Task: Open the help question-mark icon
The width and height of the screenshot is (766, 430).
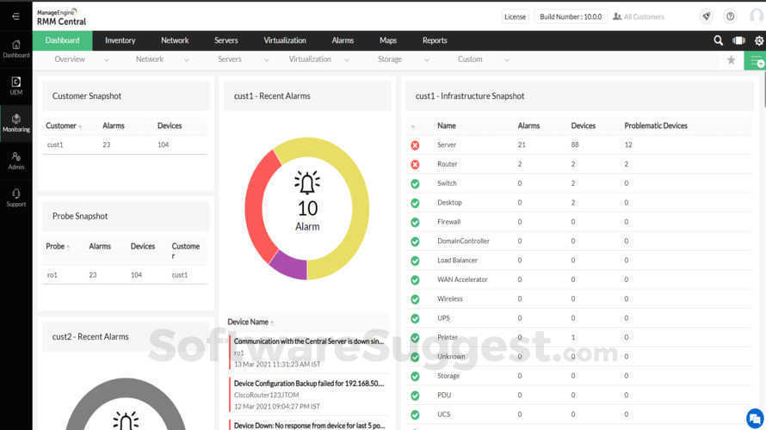Action: 730,16
